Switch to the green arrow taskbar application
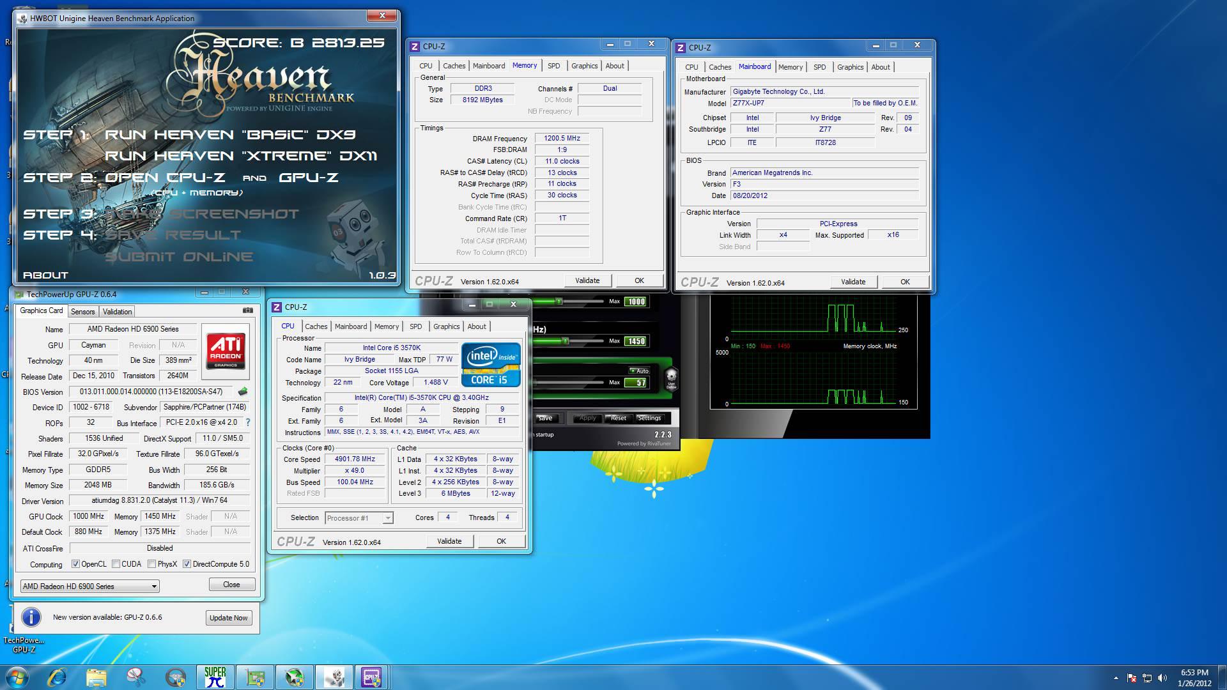 [x=295, y=677]
